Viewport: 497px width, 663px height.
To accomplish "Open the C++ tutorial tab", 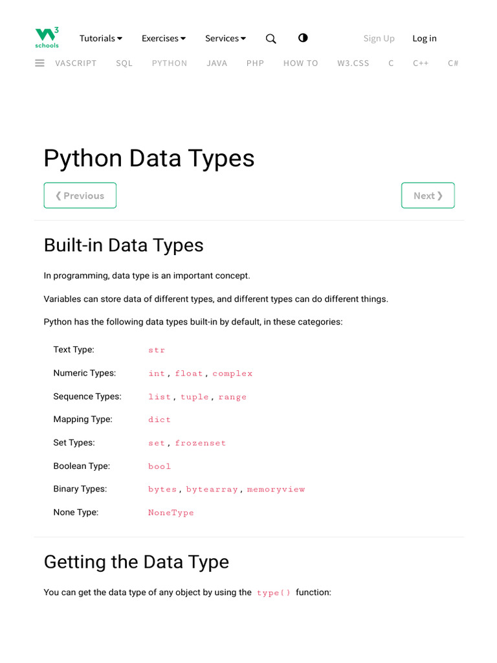I will click(x=421, y=63).
